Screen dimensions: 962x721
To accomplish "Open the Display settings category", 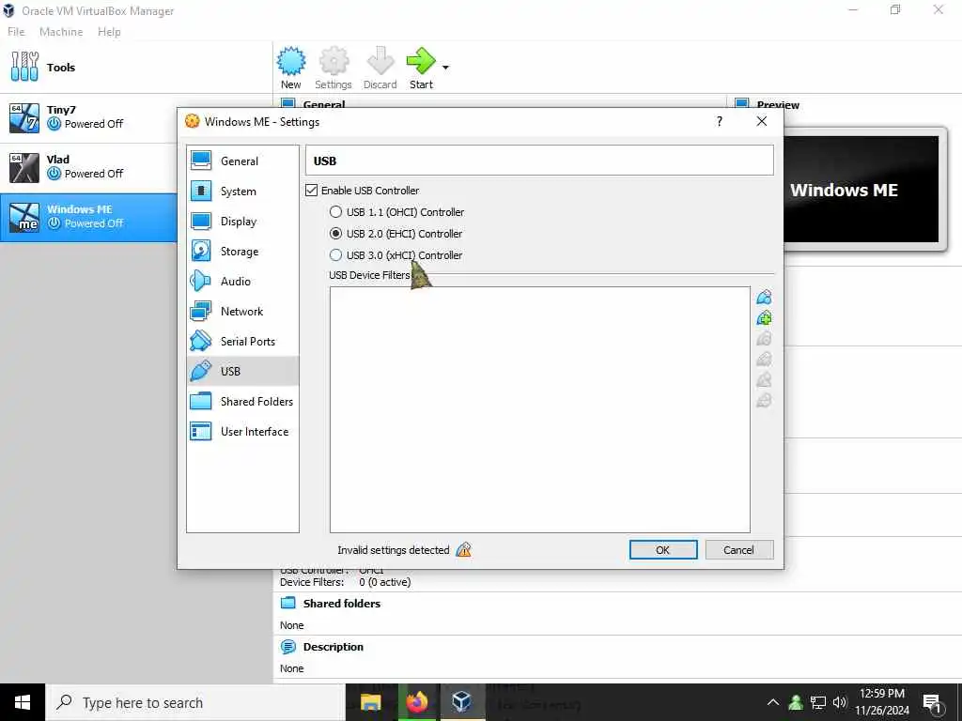I will point(242,221).
